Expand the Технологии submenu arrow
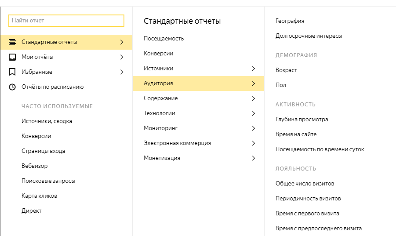The image size is (396, 236). (254, 113)
